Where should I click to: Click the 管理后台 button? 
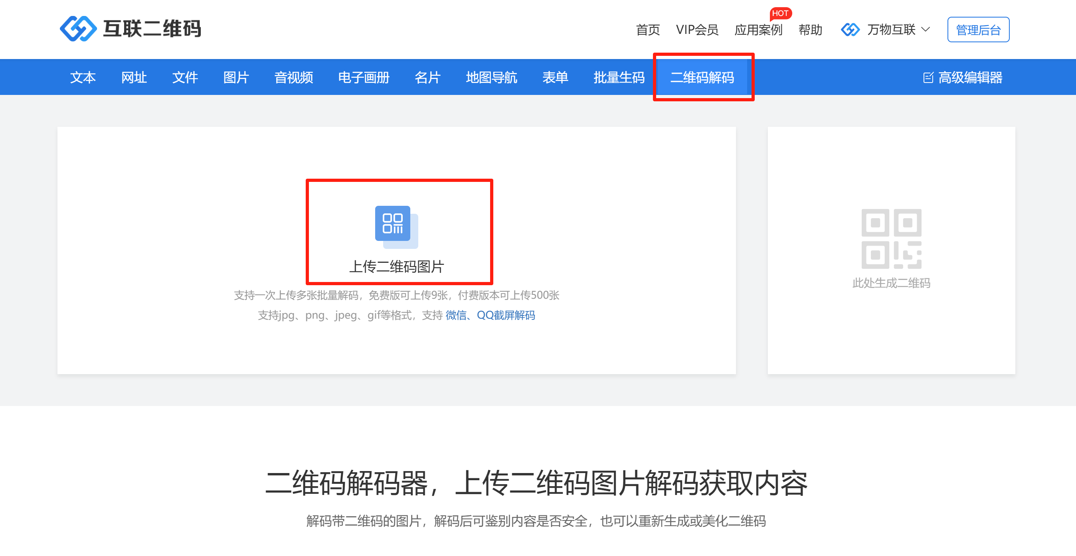click(978, 30)
